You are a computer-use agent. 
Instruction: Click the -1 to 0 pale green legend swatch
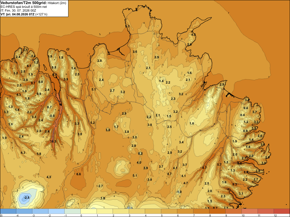point(72,211)
